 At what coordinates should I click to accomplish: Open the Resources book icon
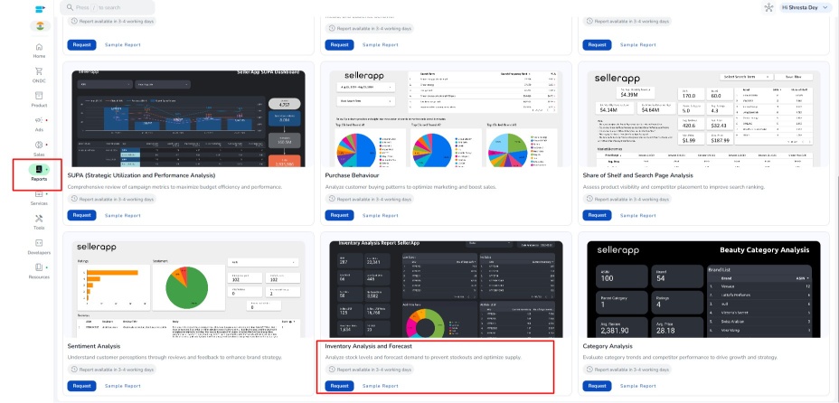[39, 267]
